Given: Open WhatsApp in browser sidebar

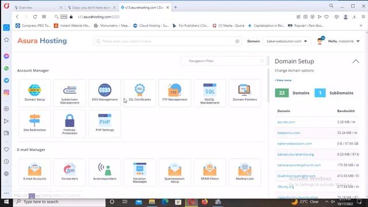Looking at the screenshot, I should pyautogui.click(x=6, y=68).
